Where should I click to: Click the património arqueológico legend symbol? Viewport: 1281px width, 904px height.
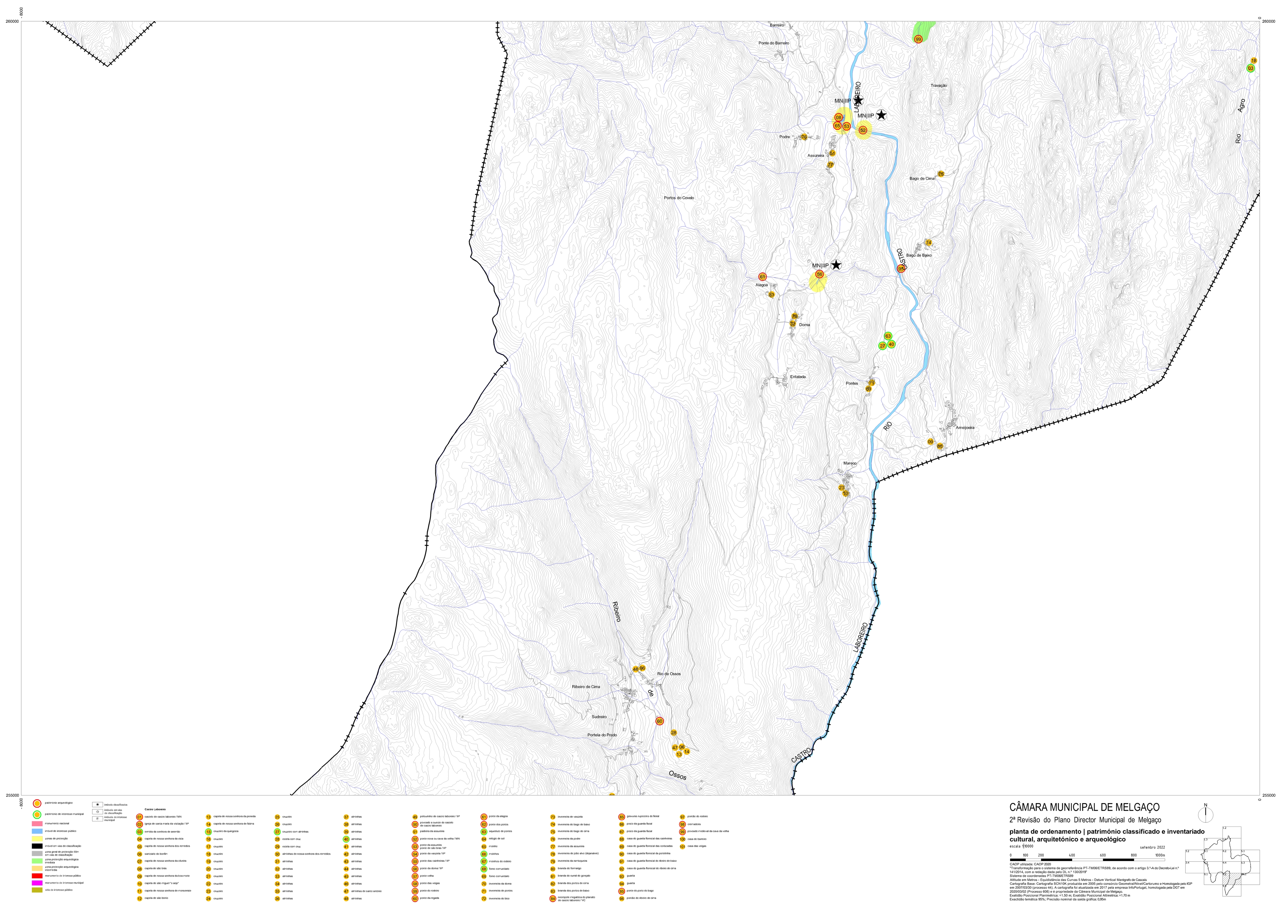coord(37,803)
